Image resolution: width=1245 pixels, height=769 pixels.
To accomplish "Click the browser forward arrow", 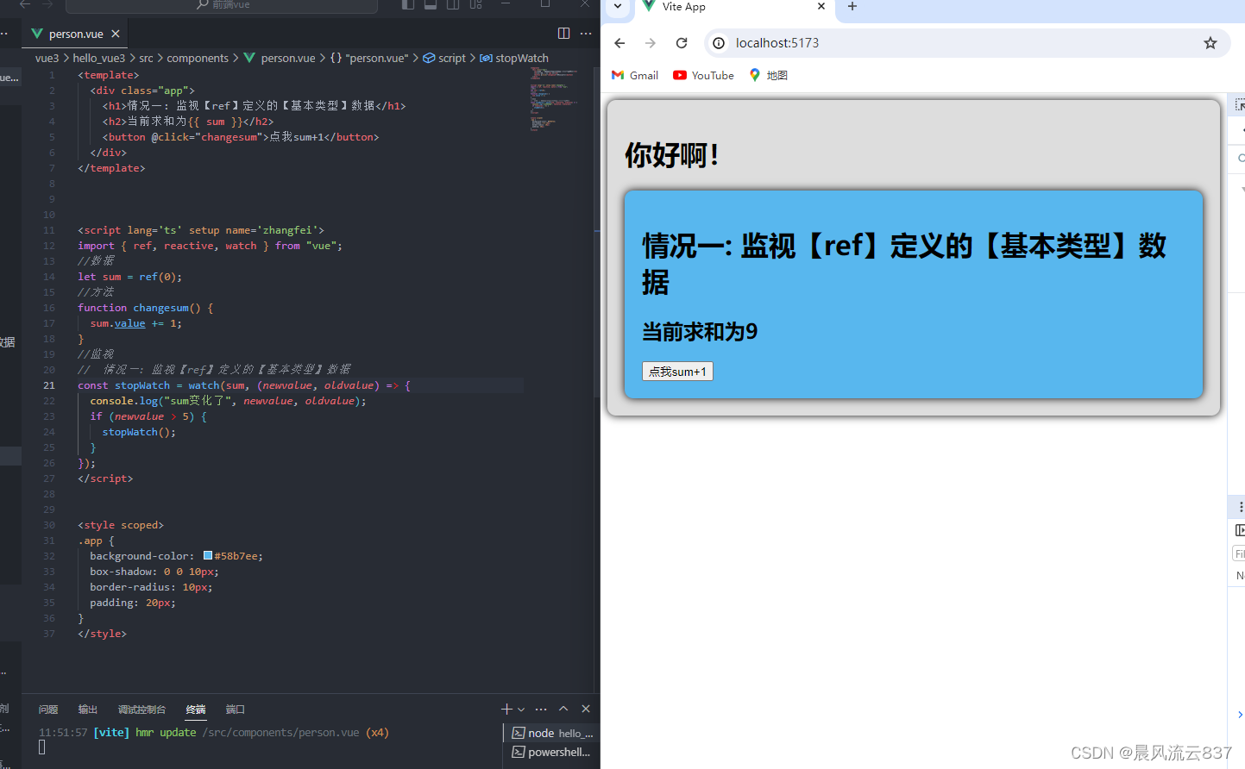I will 651,43.
